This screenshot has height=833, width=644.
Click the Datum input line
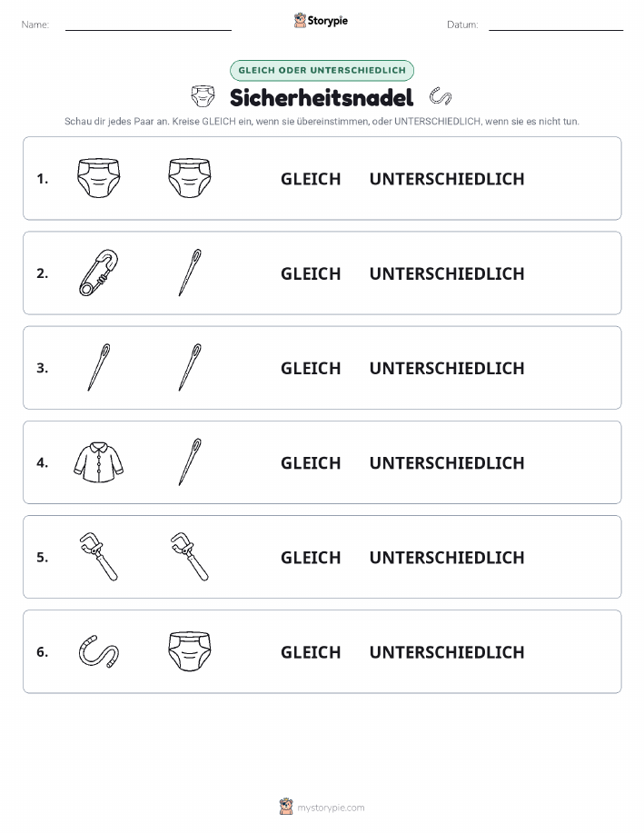tap(556, 26)
